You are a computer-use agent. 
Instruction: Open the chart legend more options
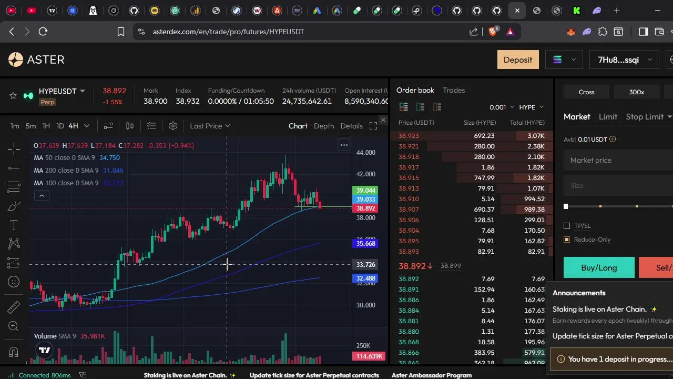click(344, 145)
